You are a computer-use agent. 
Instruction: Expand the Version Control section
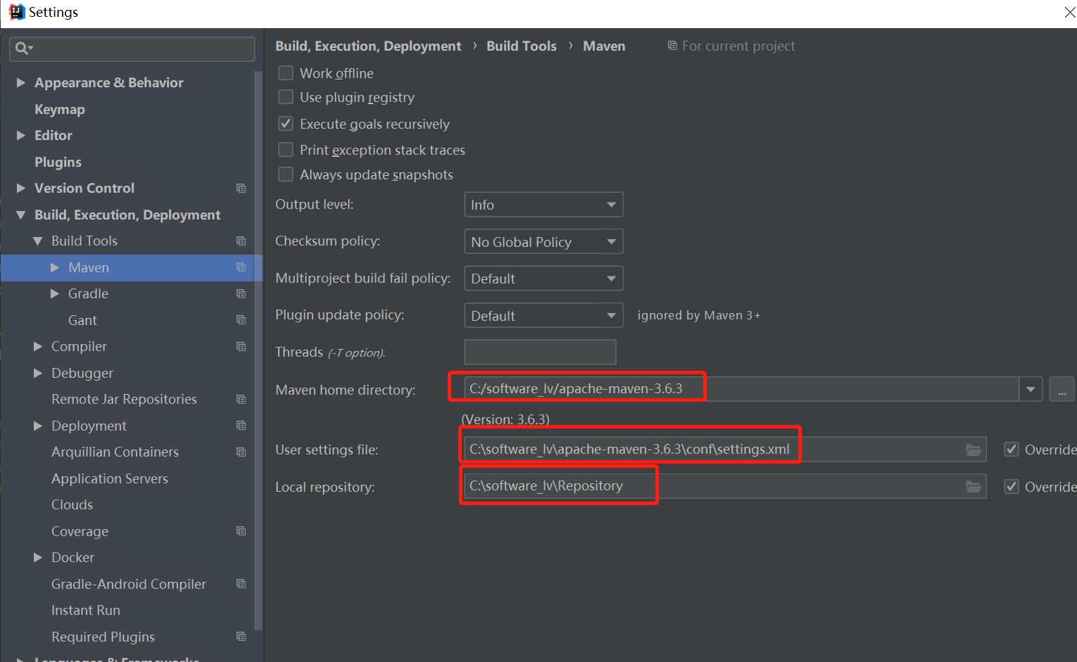(x=21, y=189)
